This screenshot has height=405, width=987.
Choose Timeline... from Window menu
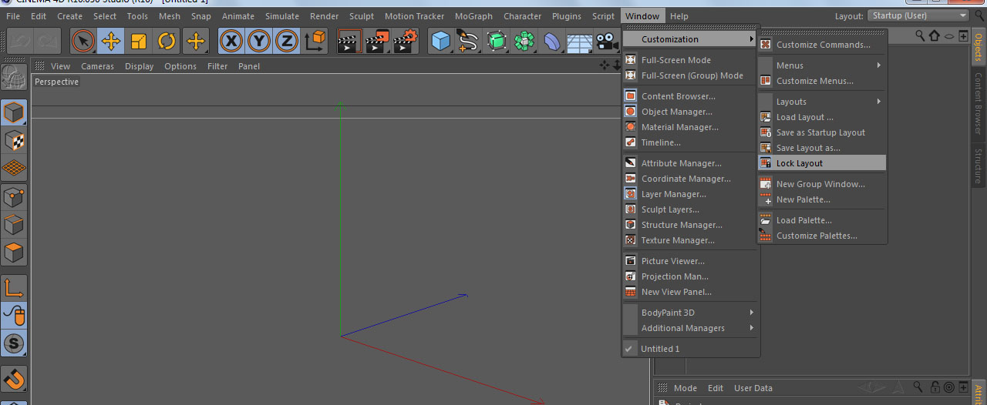pyautogui.click(x=690, y=142)
